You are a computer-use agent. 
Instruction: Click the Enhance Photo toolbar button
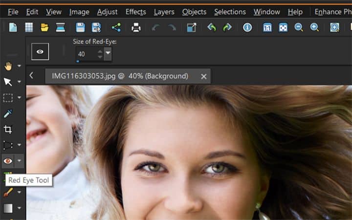pos(333,12)
